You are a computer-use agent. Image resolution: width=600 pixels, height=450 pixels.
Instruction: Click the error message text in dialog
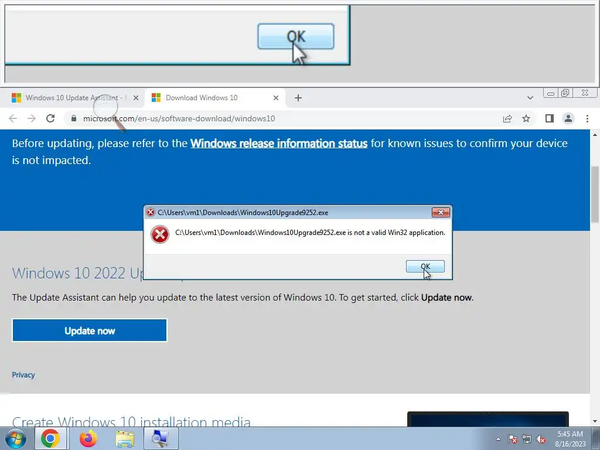(x=310, y=233)
